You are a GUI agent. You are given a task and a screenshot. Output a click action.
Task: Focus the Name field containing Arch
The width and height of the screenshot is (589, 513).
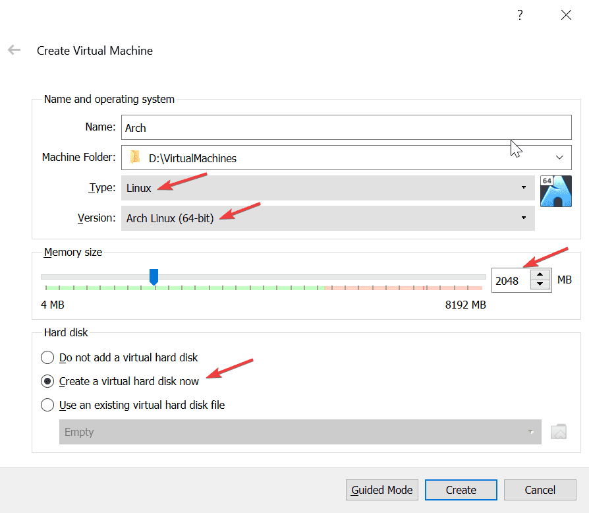(347, 127)
